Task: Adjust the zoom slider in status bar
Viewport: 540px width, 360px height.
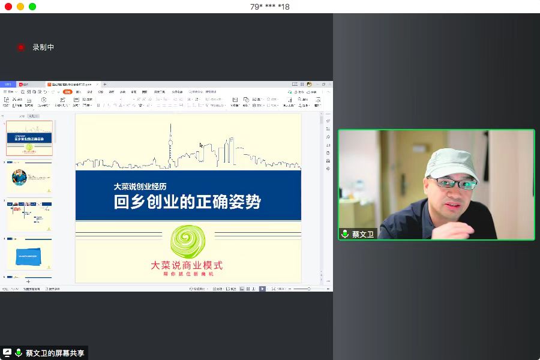Action: [x=308, y=289]
